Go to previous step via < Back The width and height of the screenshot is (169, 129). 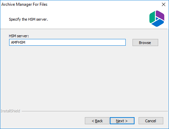tap(97, 121)
